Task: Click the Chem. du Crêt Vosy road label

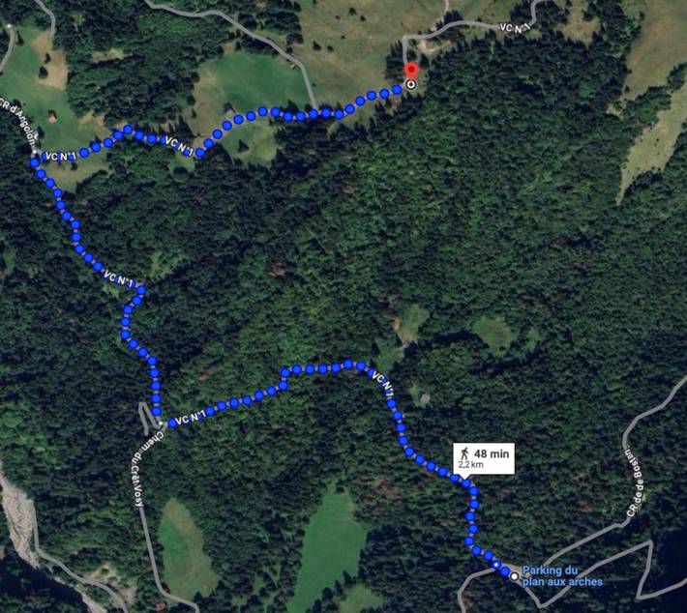Action: 142,468
